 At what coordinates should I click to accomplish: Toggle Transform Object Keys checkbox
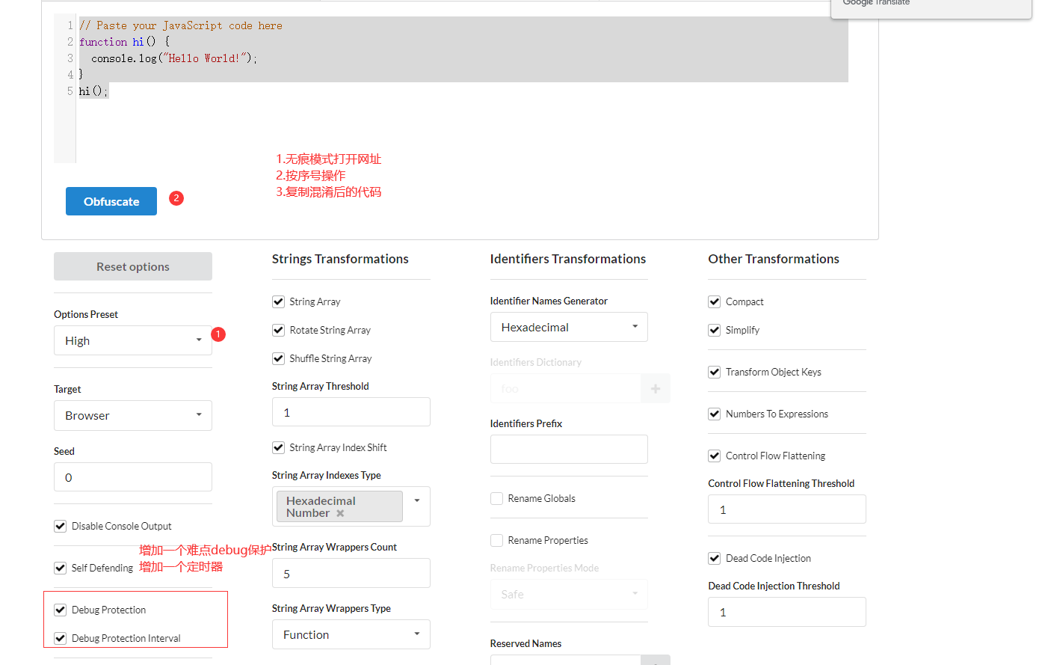[715, 372]
